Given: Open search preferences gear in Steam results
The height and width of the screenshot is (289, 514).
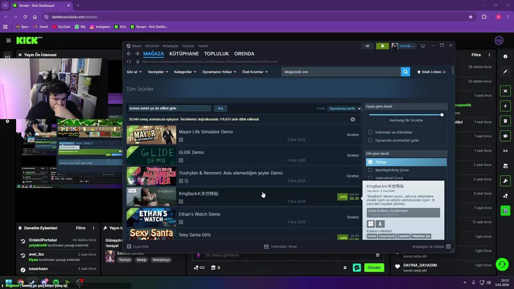Looking at the screenshot, I should tap(353, 119).
